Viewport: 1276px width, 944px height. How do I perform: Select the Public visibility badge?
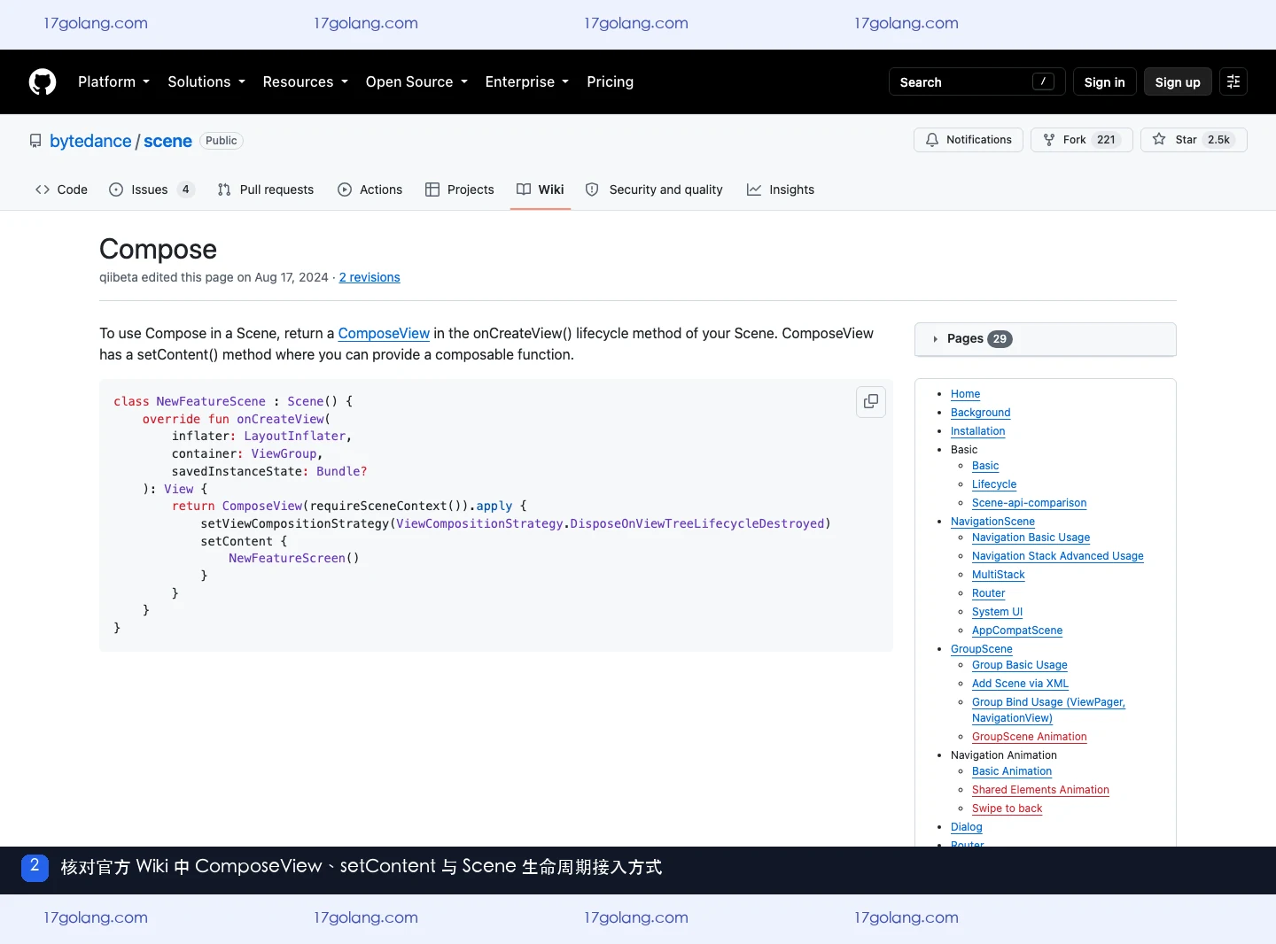click(222, 141)
